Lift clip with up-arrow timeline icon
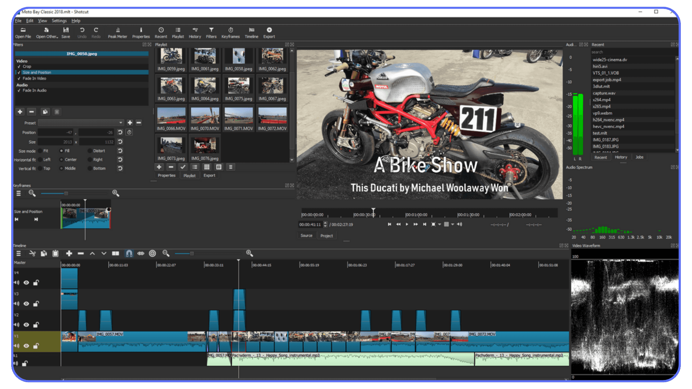This screenshot has width=692, height=389. pos(92,253)
